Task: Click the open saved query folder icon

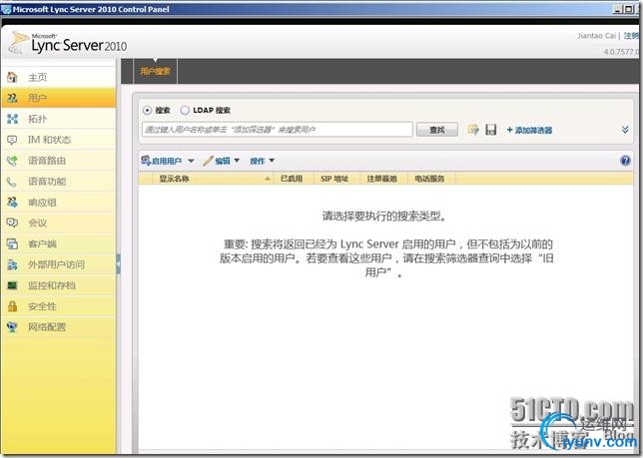Action: pyautogui.click(x=473, y=130)
